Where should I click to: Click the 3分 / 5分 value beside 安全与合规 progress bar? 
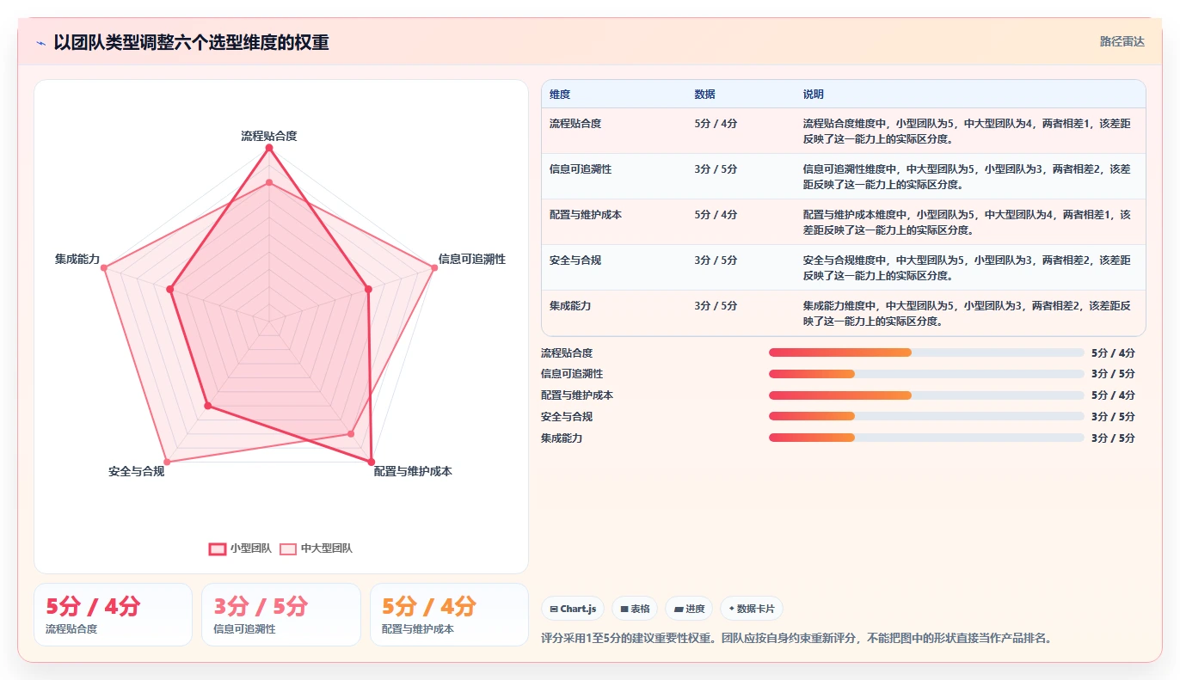click(x=1113, y=416)
